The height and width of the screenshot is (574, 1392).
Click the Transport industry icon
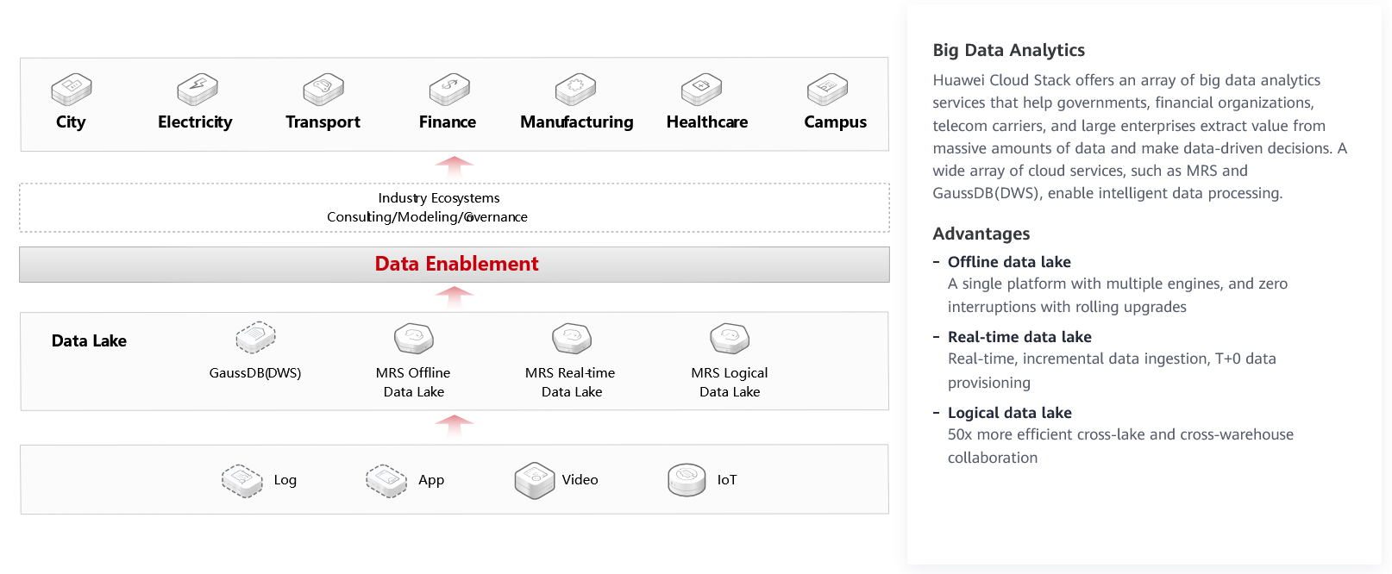coord(323,89)
